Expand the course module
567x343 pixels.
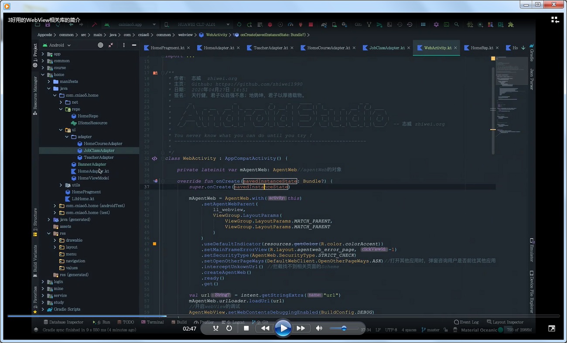43,68
